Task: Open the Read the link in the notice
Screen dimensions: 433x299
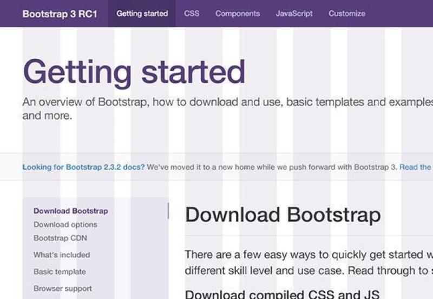Action: (x=415, y=167)
